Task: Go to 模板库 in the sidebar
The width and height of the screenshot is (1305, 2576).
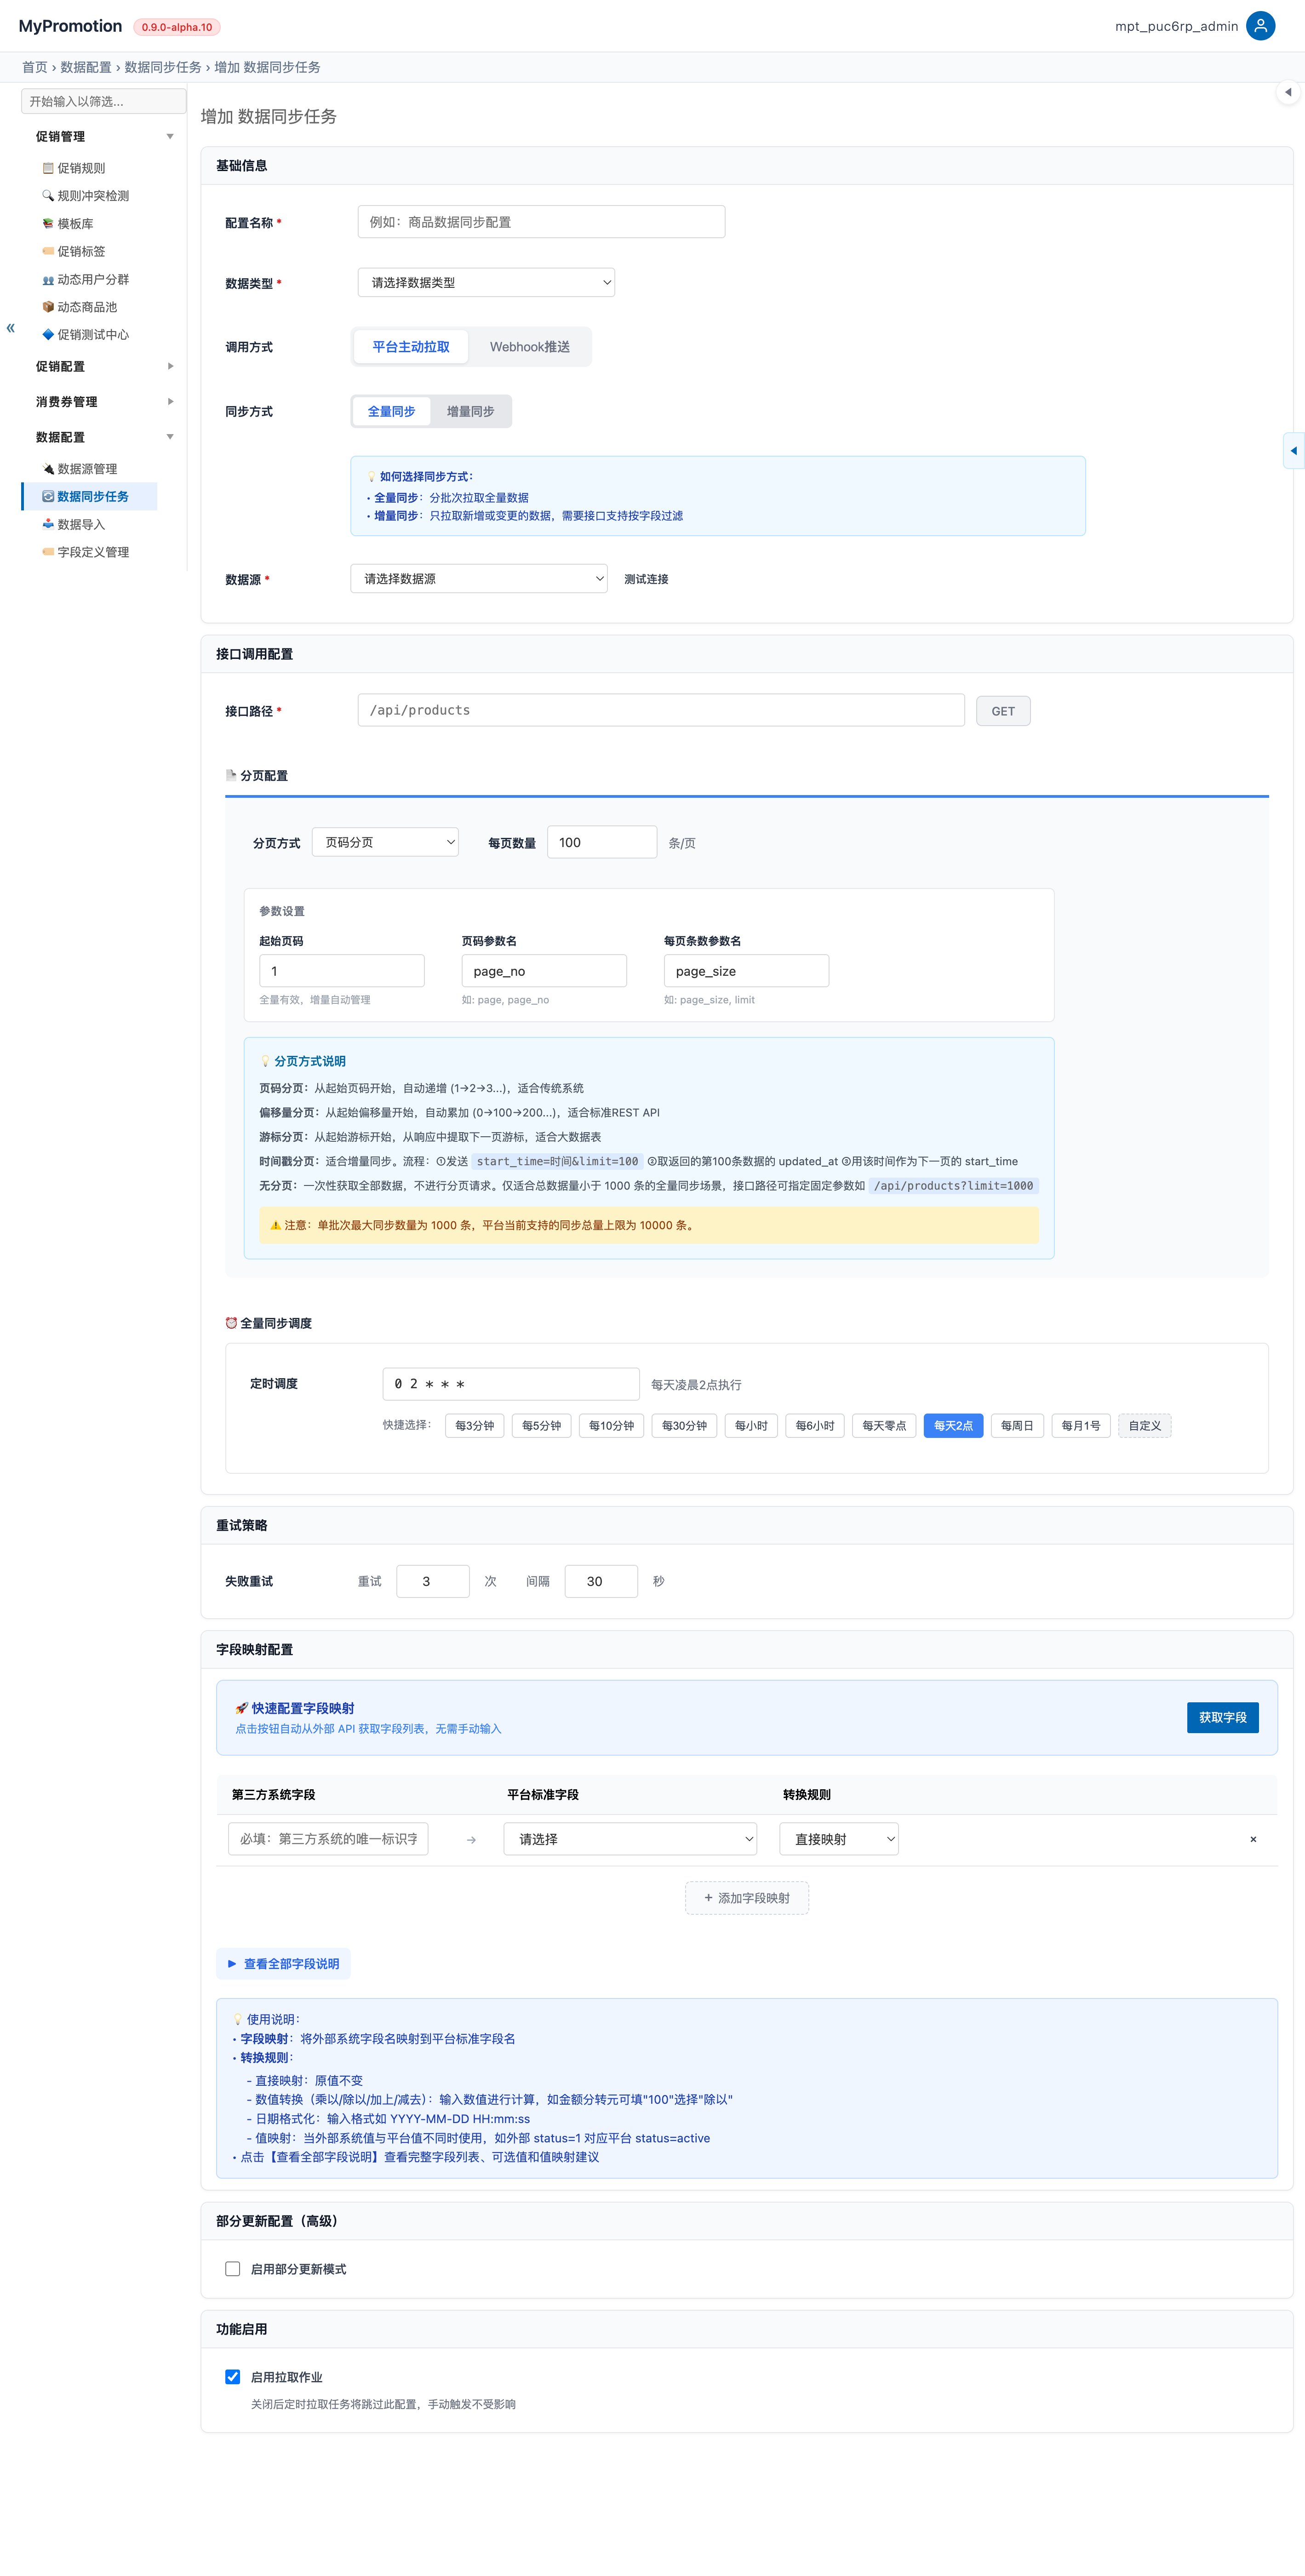Action: pos(75,224)
